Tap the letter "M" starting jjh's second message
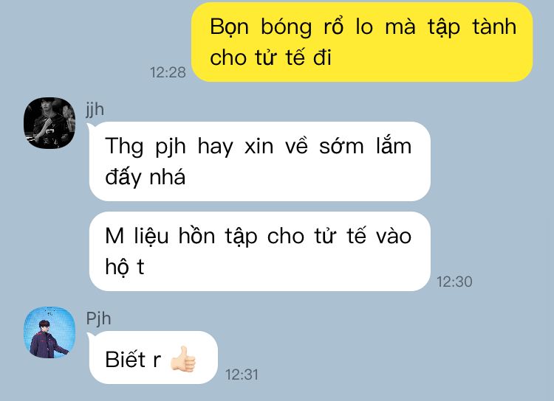The image size is (554, 401). 114,236
